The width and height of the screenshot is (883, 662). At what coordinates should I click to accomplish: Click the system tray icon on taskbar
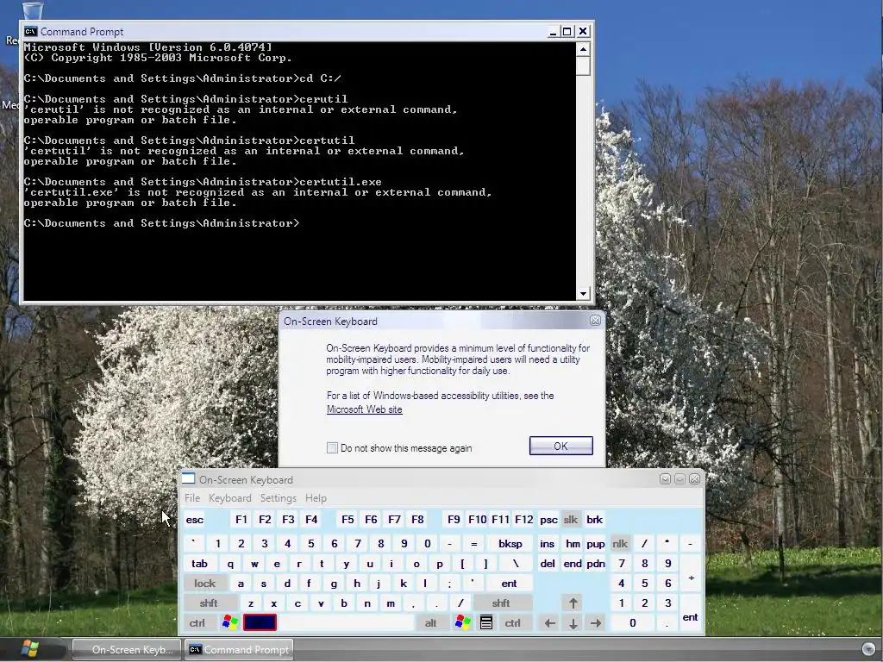point(869,649)
